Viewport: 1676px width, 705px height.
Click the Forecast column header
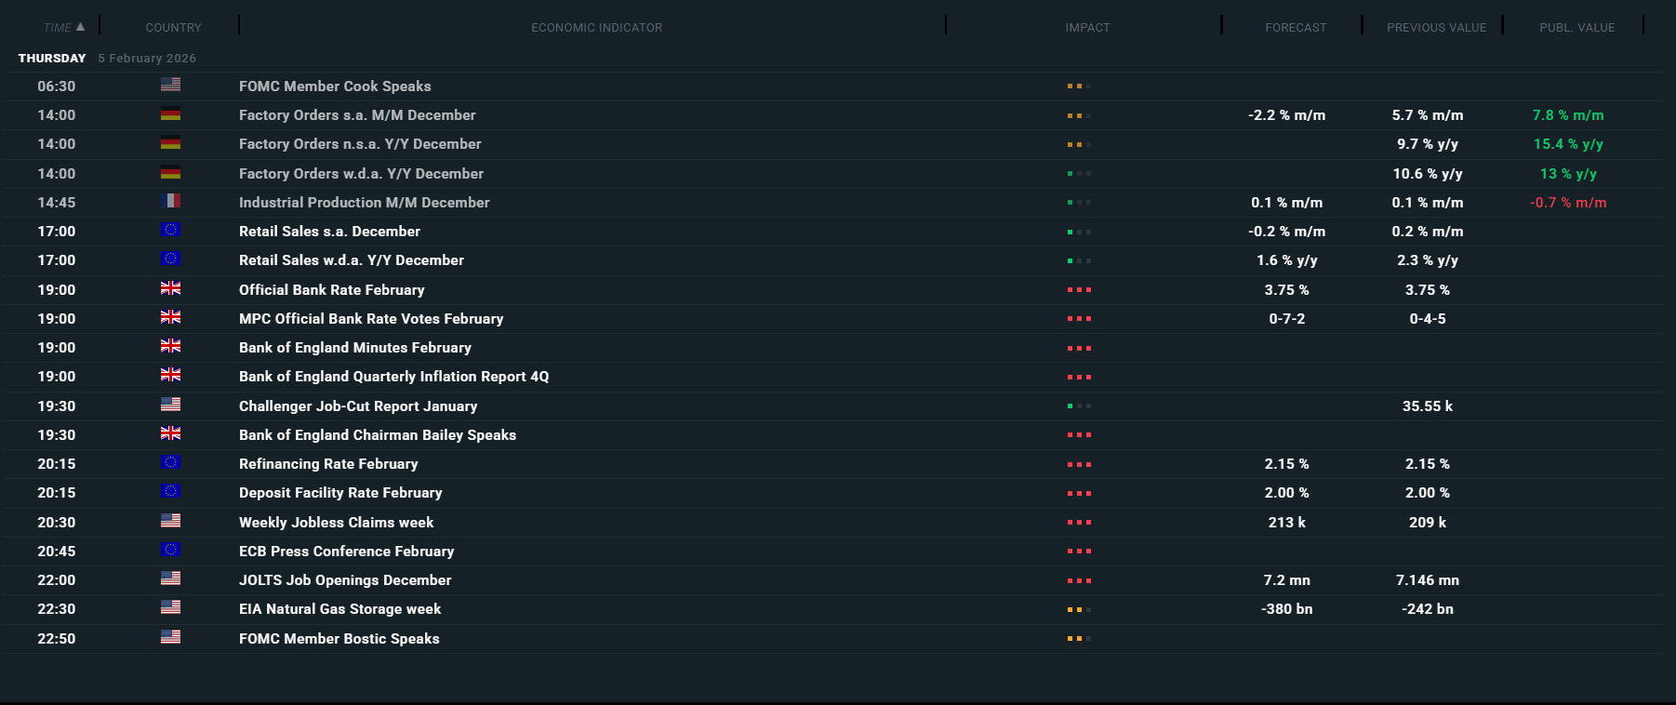(1296, 28)
